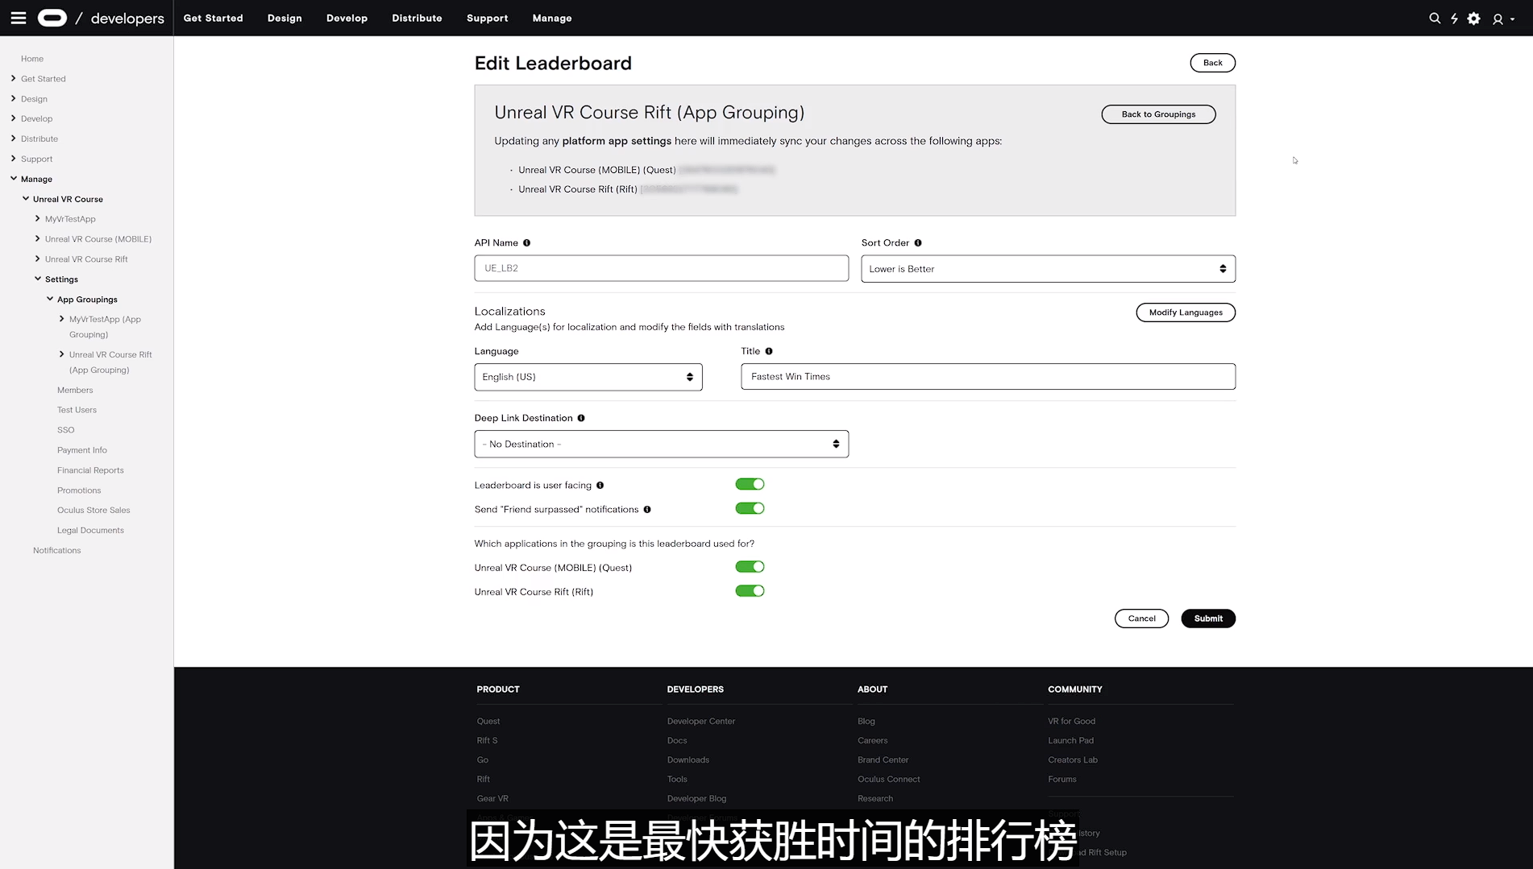The image size is (1533, 869).
Task: Open Payment Info in the sidebar
Action: pyautogui.click(x=82, y=450)
